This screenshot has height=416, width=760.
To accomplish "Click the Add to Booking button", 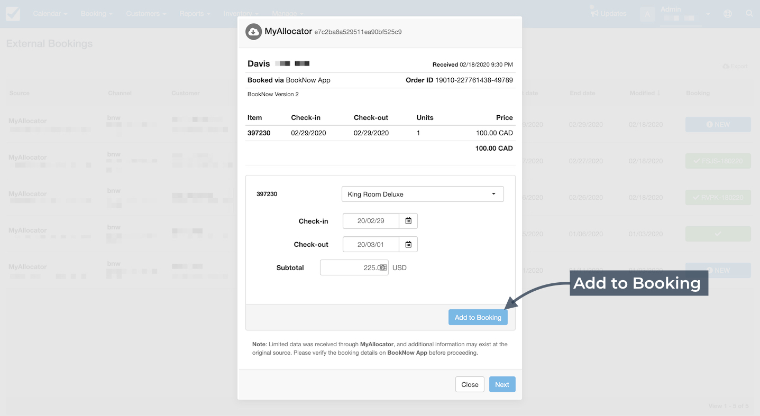I will (x=478, y=317).
